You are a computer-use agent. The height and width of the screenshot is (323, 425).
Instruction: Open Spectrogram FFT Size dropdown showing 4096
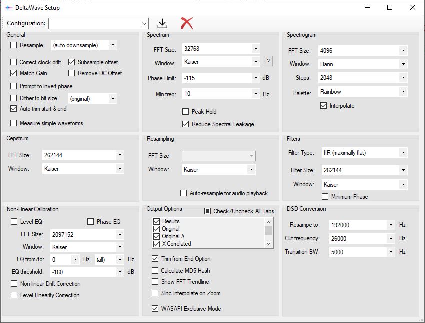(x=363, y=51)
